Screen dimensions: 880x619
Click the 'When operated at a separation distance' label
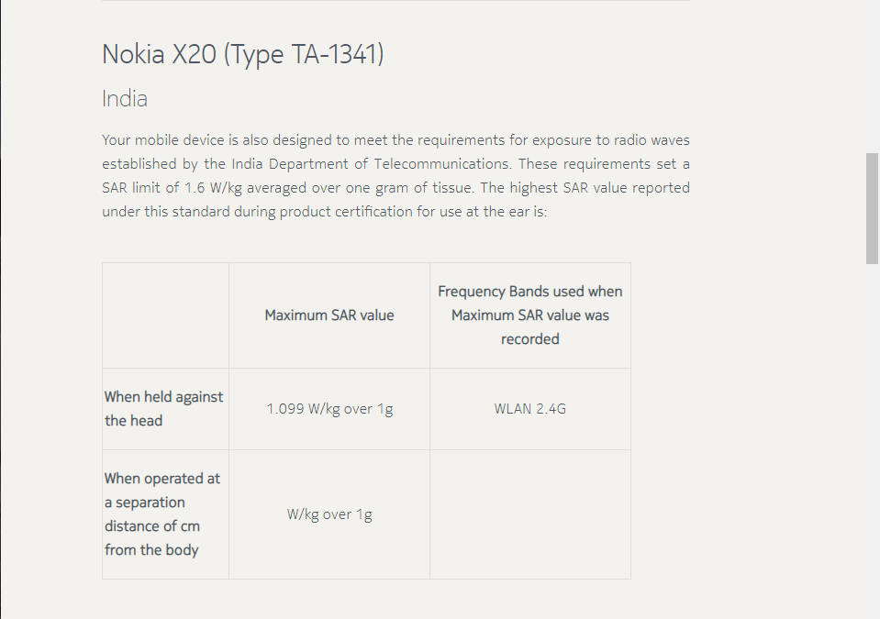pos(162,514)
